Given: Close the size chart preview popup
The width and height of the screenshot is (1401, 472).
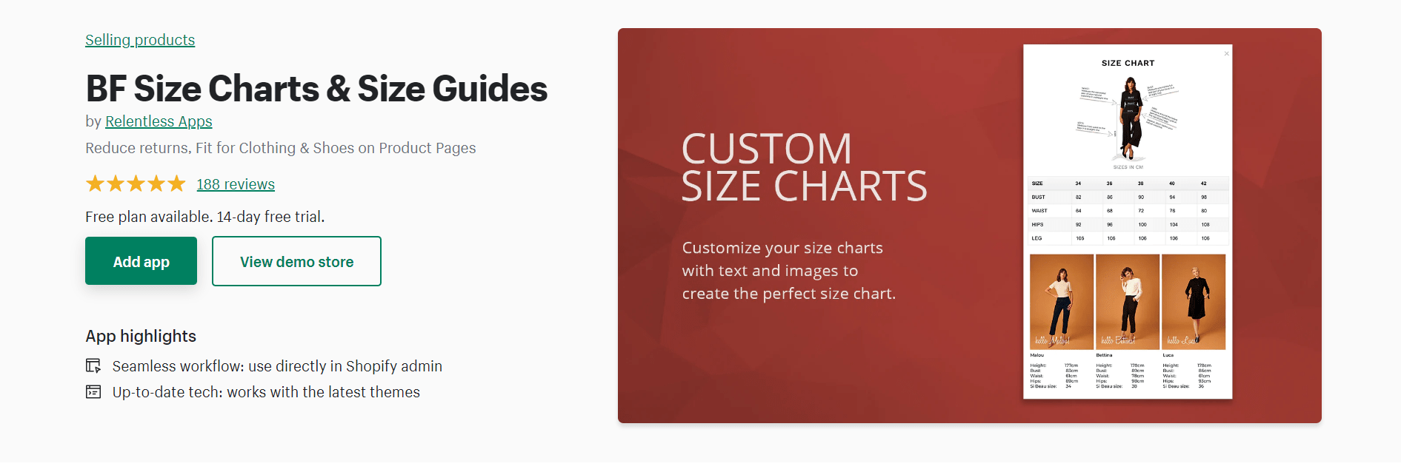Looking at the screenshot, I should [x=1226, y=54].
